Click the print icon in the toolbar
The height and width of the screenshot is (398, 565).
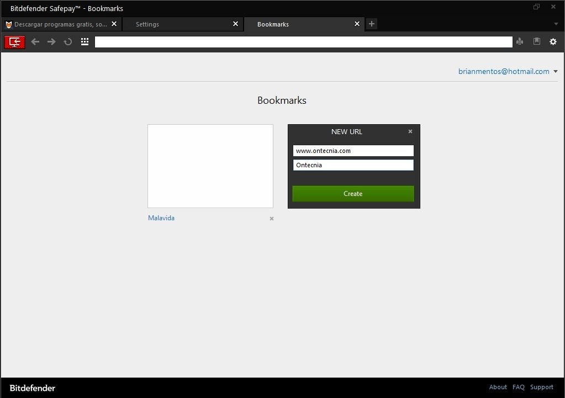pos(520,41)
